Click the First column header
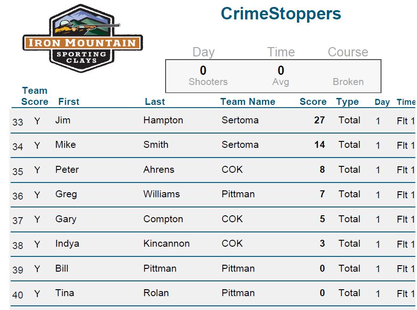Screen dimensions: 417x310 click(x=69, y=102)
